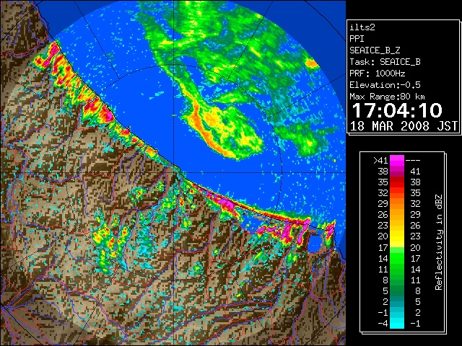Viewport: 462px width, 346px height.
Task: Click the 'PRF: 1000Hz' line
Action: [x=377, y=74]
